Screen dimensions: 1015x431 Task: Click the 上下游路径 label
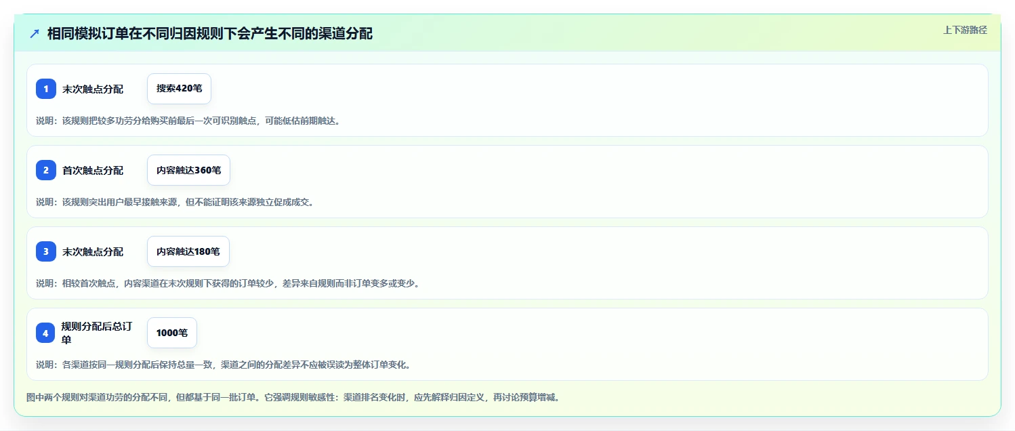pyautogui.click(x=965, y=30)
